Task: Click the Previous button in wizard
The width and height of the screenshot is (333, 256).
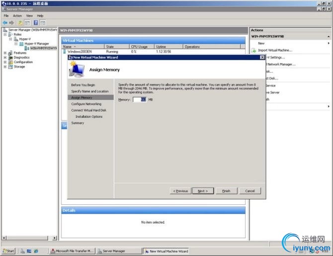Action: click(180, 191)
